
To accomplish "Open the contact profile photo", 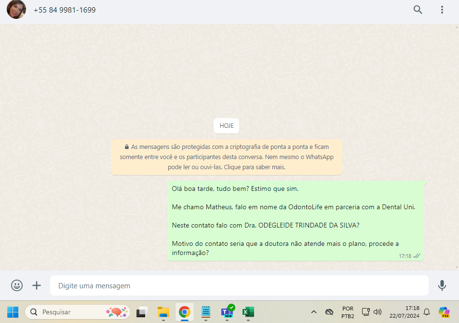I will point(16,9).
